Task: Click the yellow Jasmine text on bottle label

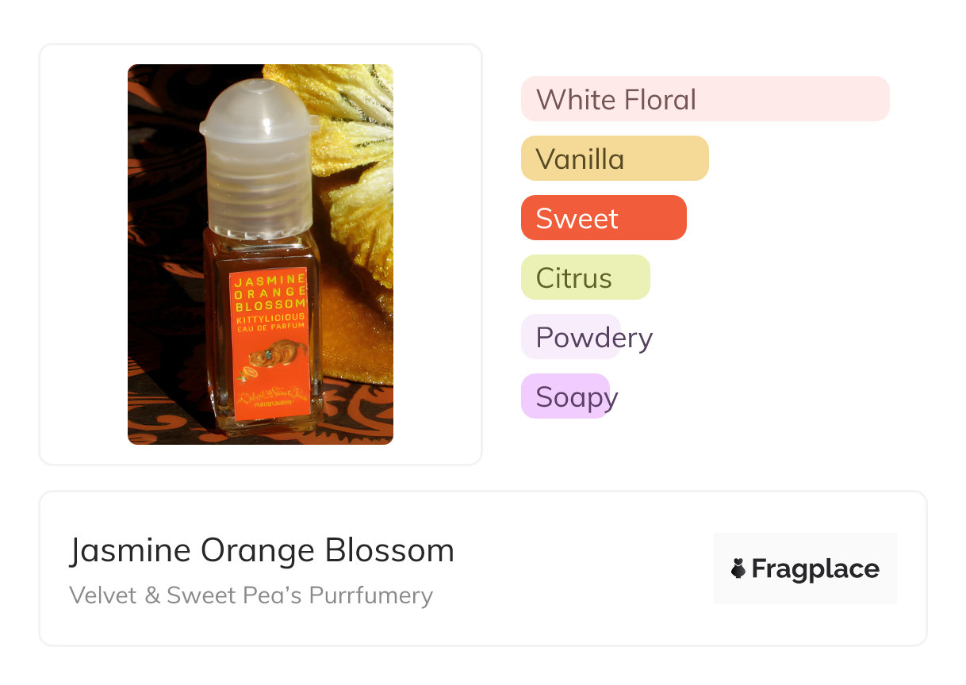Action: [x=268, y=280]
